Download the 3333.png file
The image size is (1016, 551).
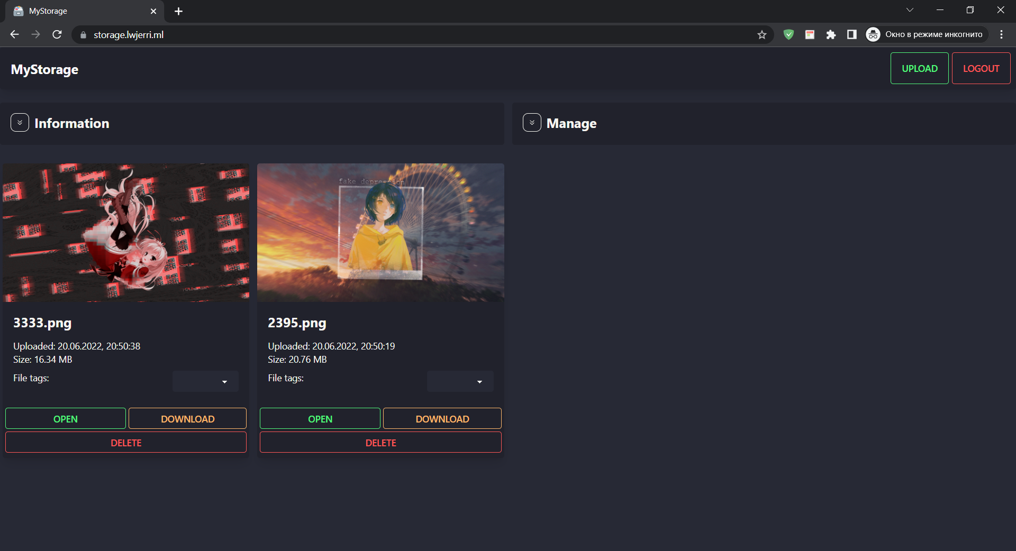click(188, 418)
